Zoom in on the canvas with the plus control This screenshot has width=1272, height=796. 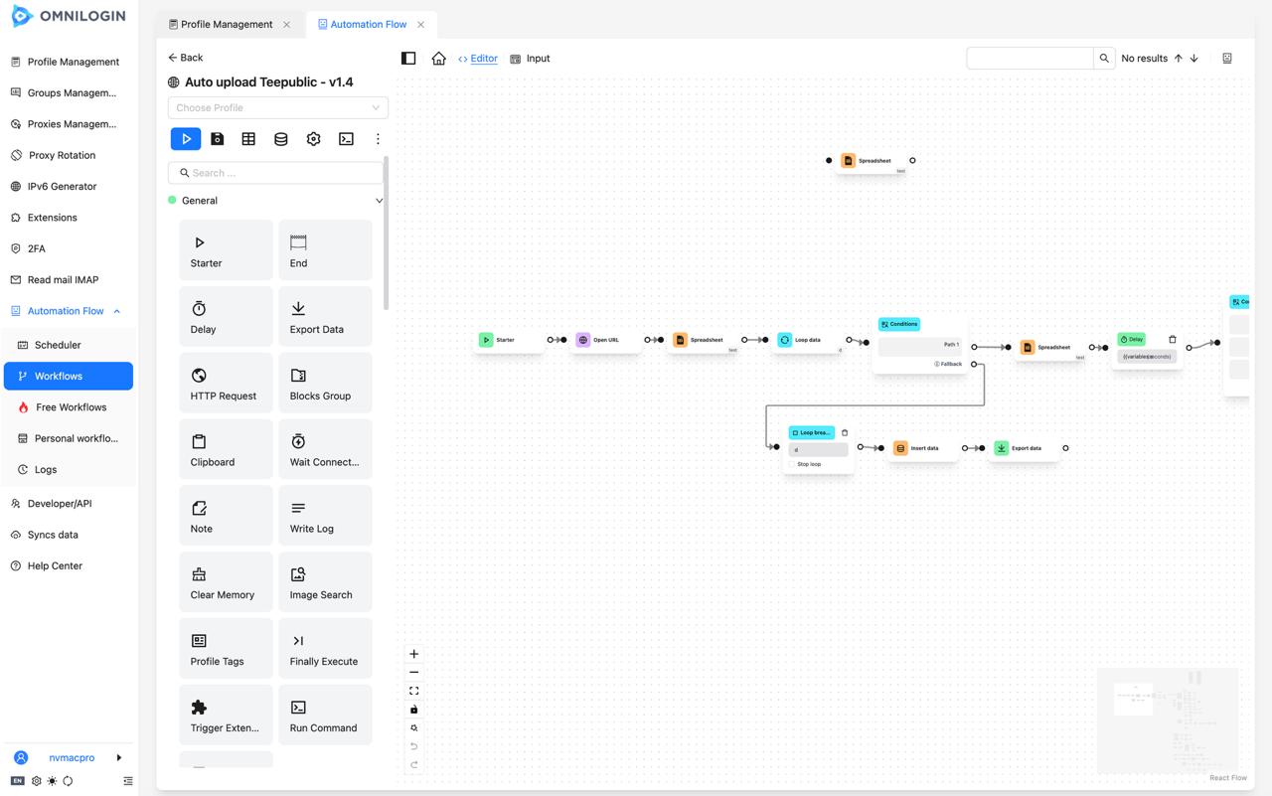coord(414,654)
